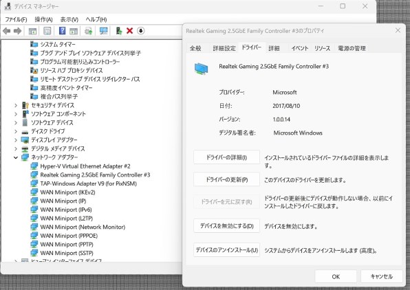Select the ディスク ドライブ category icon
Image resolution: width=410 pixels, height=290 pixels.
click(25, 132)
